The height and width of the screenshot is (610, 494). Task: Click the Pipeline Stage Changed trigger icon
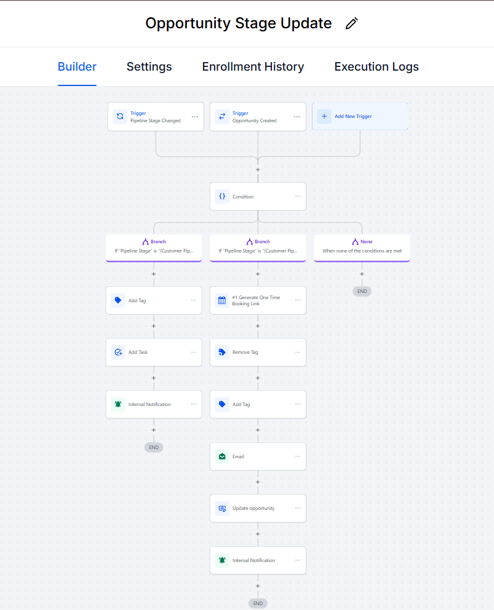(x=120, y=116)
